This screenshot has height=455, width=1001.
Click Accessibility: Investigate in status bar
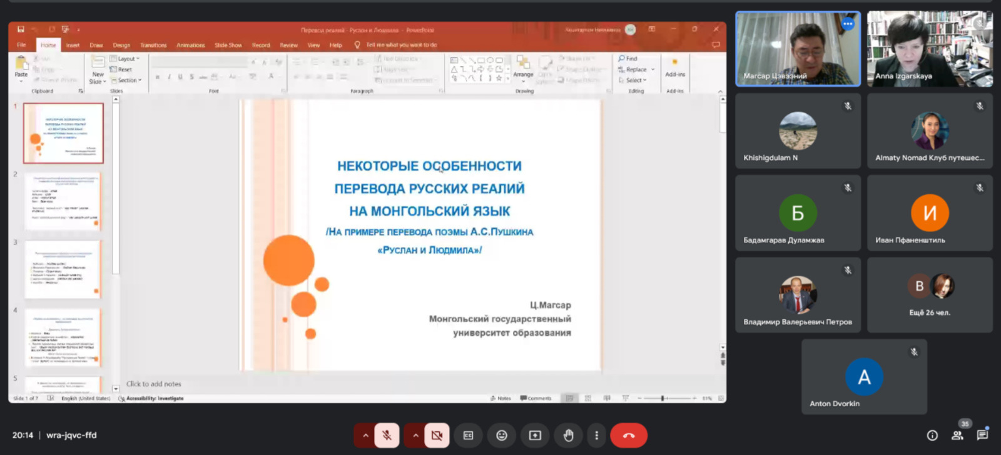(x=154, y=398)
